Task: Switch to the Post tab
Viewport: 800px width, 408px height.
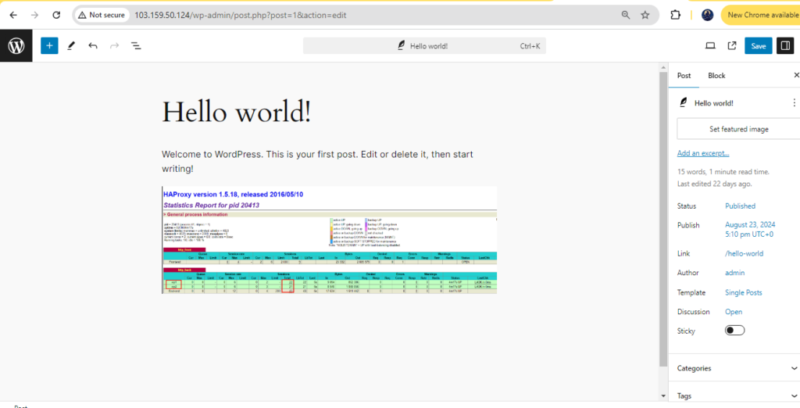Action: tap(684, 76)
